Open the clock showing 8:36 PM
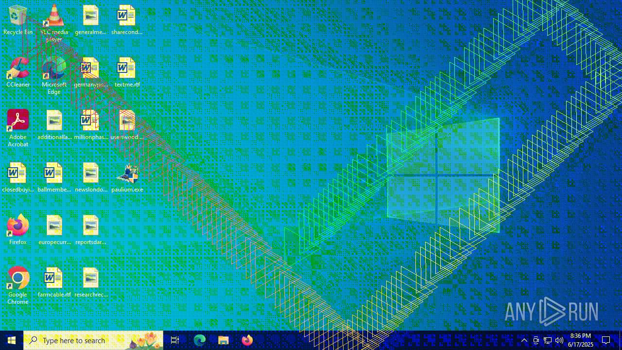Viewport: 622px width, 350px height. point(581,340)
